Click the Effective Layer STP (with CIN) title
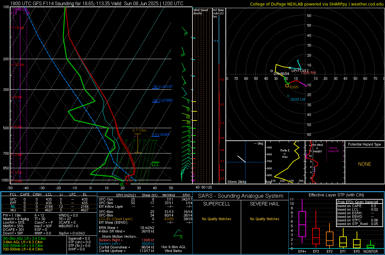This screenshot has height=255, width=385. coord(336,195)
